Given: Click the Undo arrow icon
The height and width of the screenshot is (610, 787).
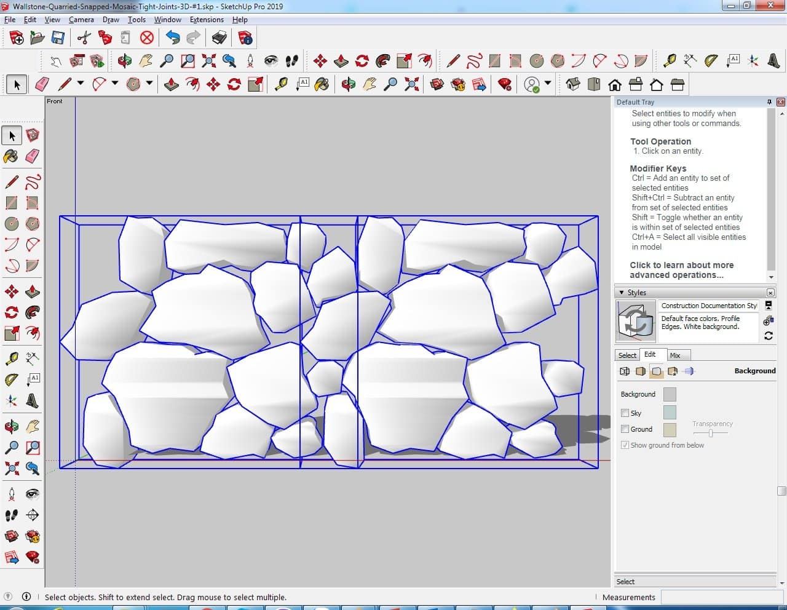Looking at the screenshot, I should tap(173, 38).
